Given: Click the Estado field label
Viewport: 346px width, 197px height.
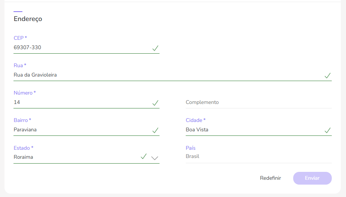Looking at the screenshot, I should click(24, 148).
